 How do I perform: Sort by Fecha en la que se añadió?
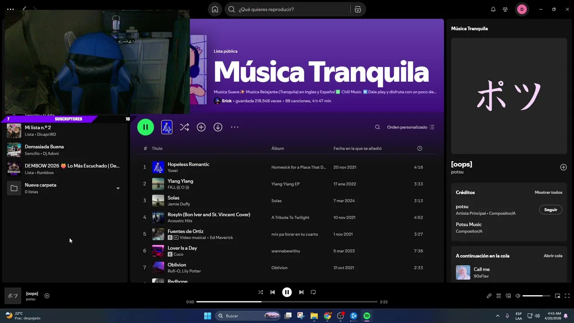click(x=357, y=148)
